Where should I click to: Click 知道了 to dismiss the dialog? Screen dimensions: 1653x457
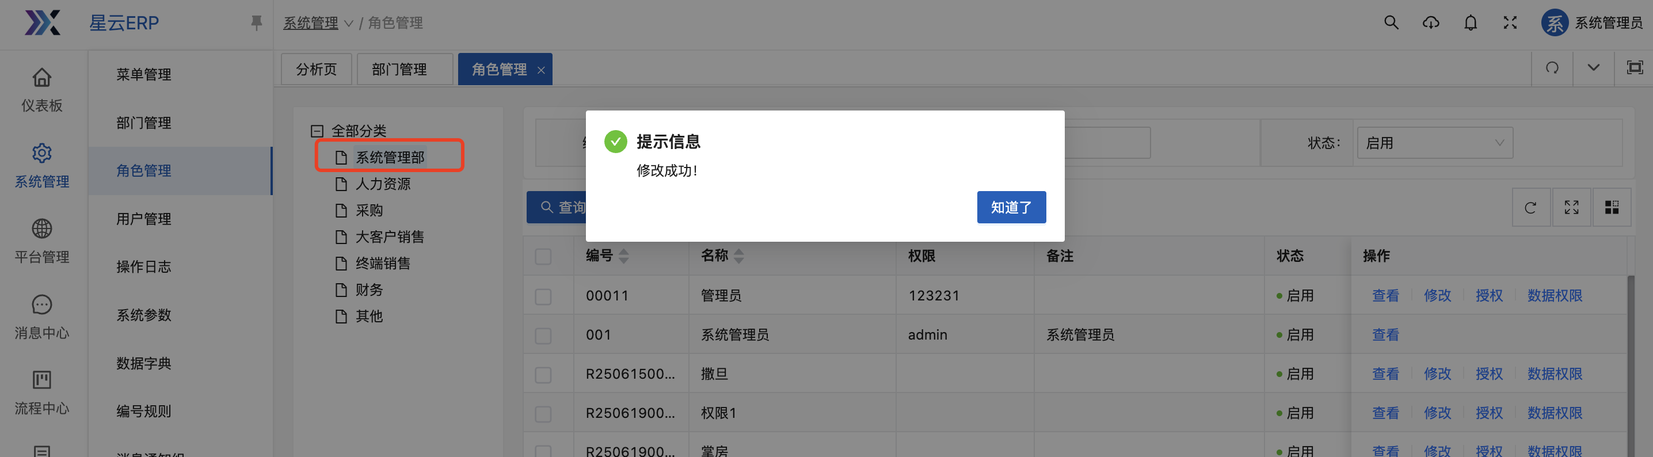coord(1011,207)
